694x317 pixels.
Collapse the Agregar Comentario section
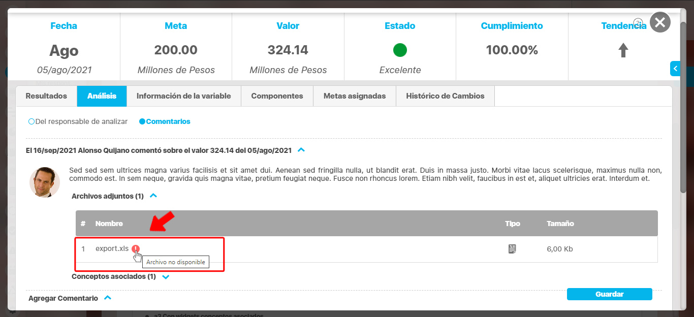107,298
